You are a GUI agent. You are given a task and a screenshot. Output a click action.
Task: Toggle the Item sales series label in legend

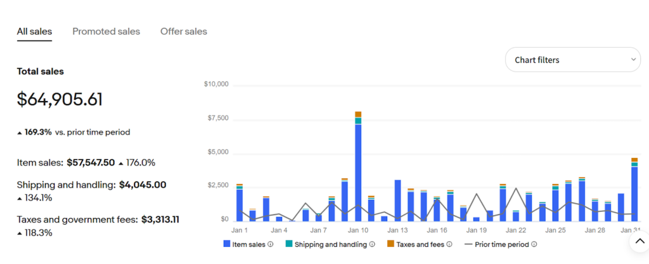(x=249, y=244)
